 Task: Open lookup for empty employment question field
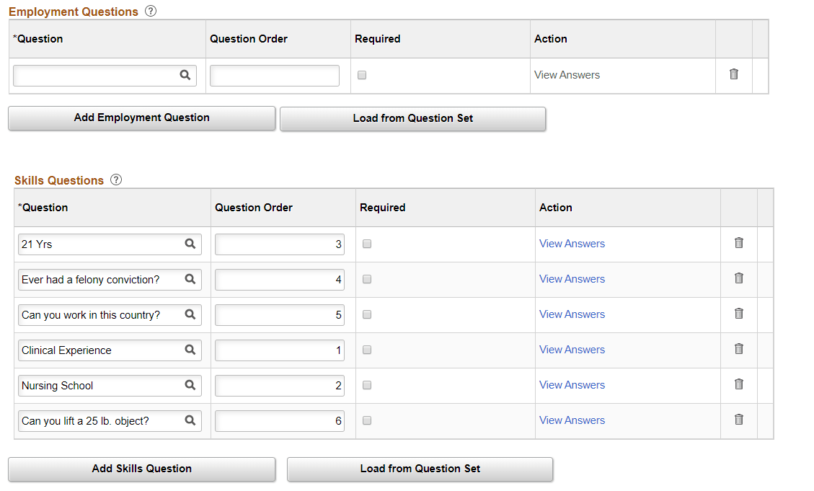[x=185, y=74]
